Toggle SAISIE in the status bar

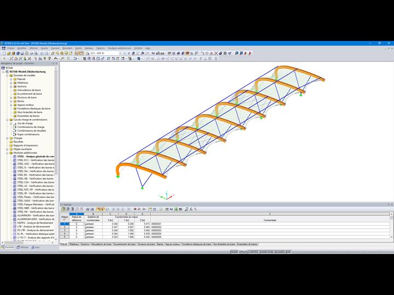tap(234, 252)
